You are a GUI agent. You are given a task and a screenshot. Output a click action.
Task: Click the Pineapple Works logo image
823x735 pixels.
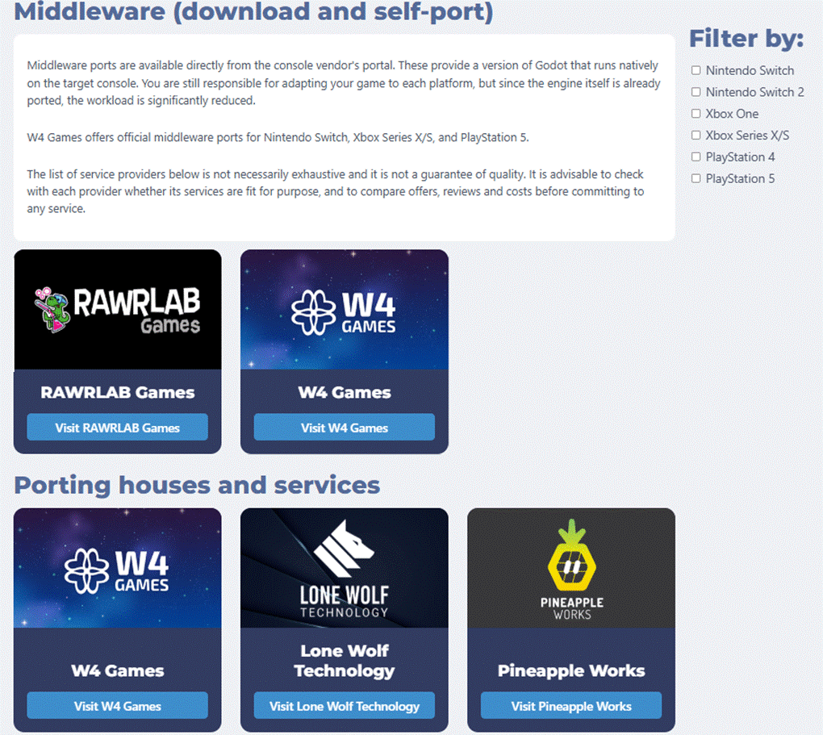[571, 568]
